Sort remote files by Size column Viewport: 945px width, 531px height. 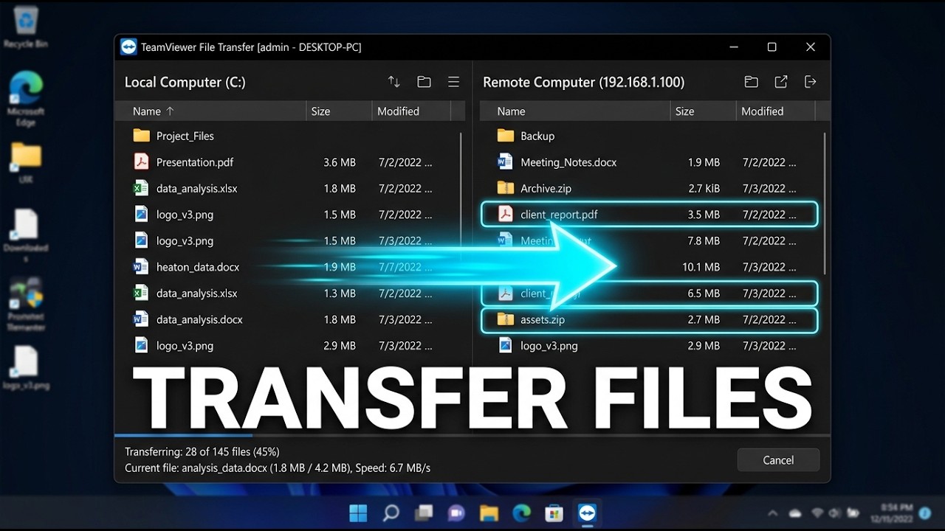703,111
